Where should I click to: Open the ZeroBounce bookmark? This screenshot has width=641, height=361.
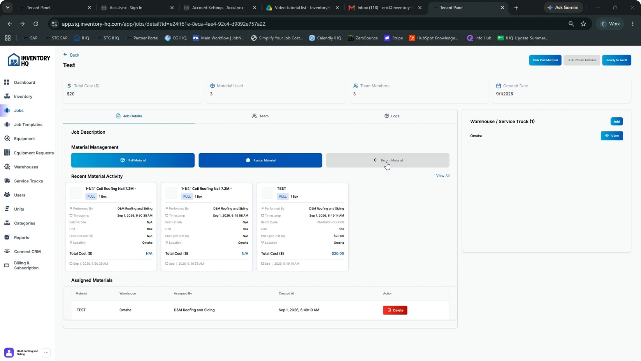tap(363, 38)
